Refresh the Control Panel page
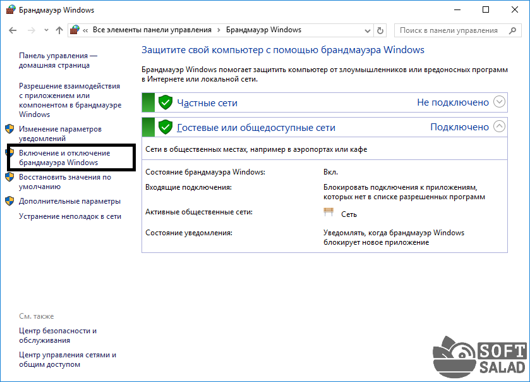 pos(380,31)
